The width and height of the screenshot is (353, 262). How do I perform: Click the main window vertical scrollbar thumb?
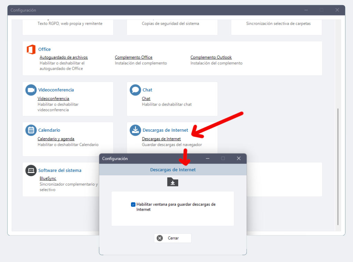338,167
